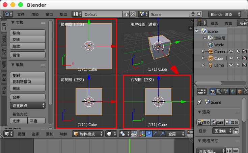Open the viewport shading sphere selector
Viewport: 248px width, 153px height.
[111, 134]
